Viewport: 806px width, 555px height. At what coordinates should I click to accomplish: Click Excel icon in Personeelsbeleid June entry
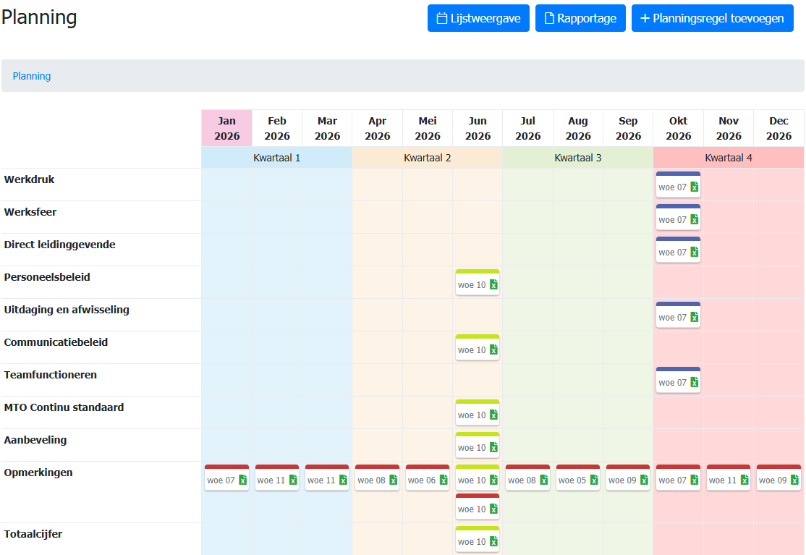pyautogui.click(x=493, y=284)
